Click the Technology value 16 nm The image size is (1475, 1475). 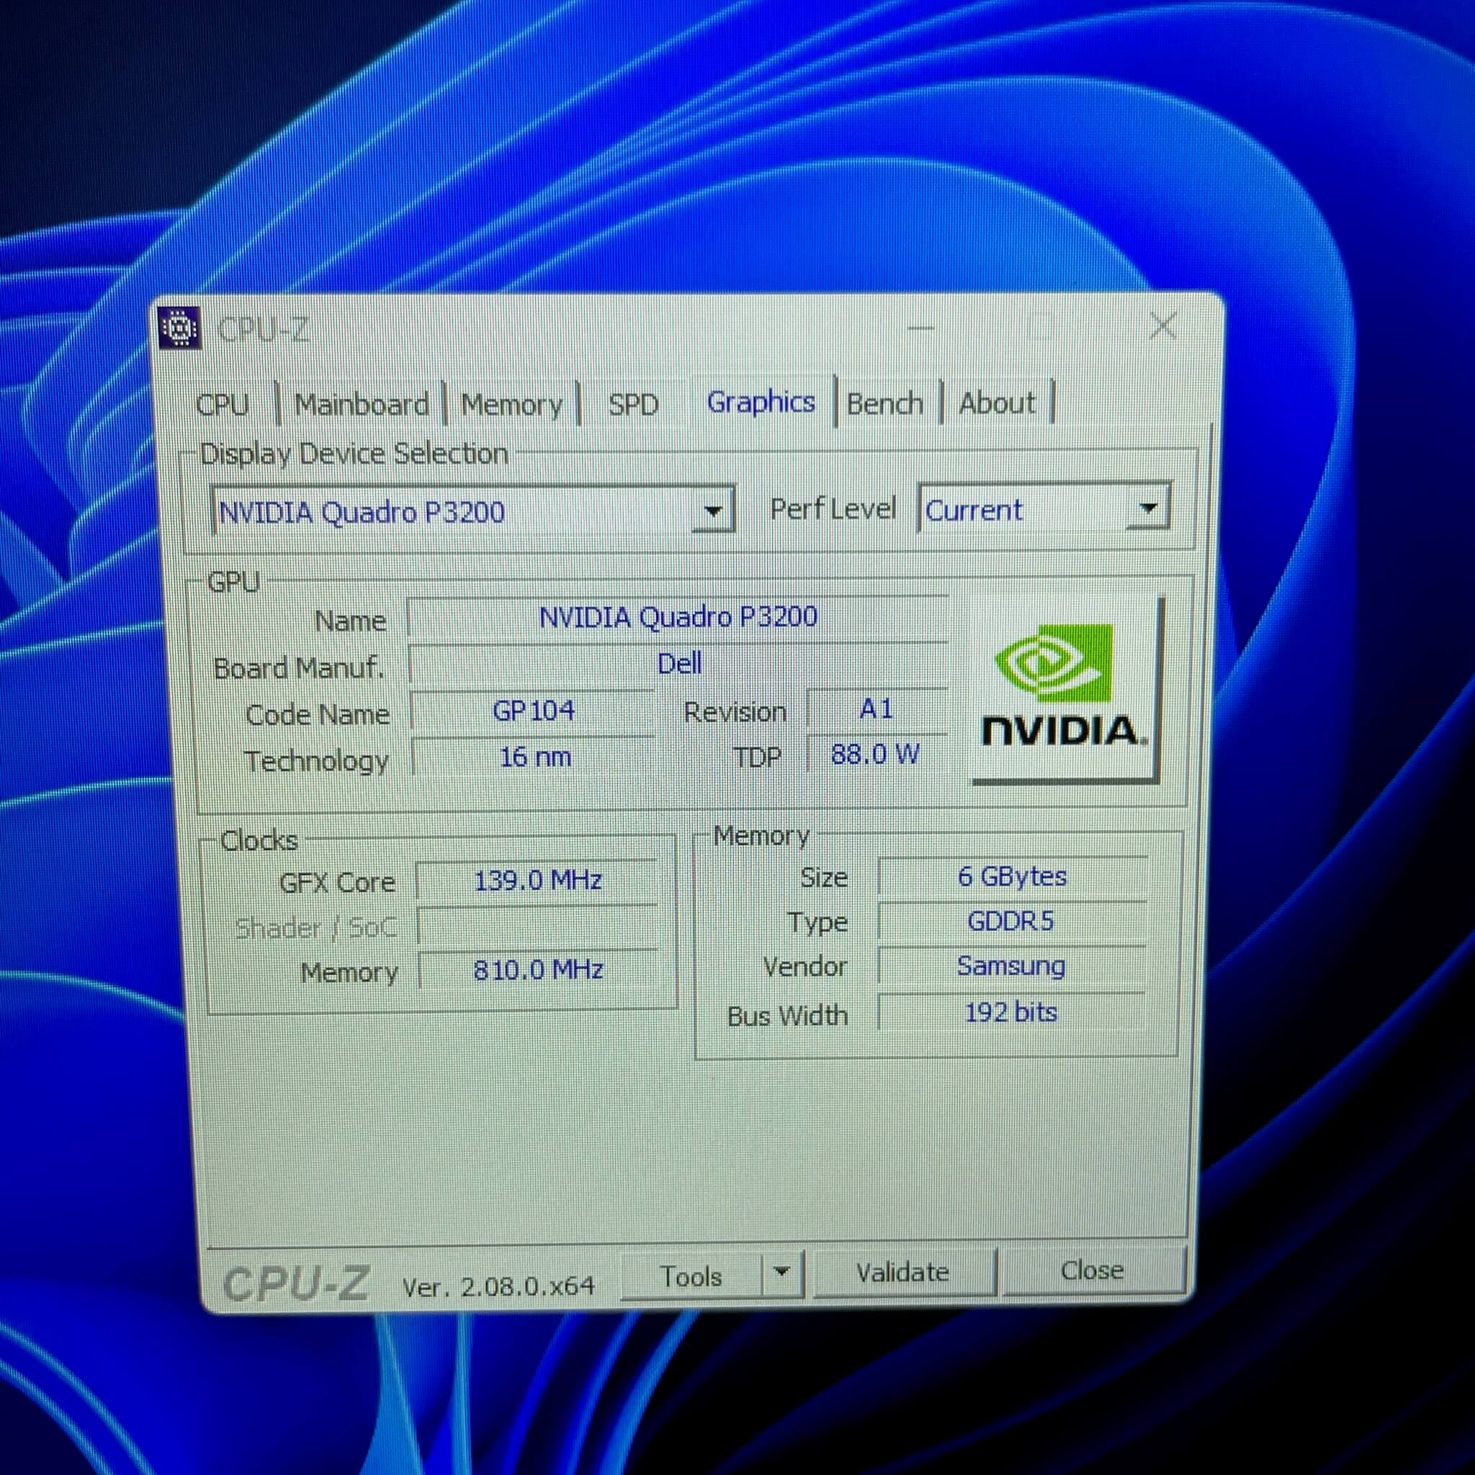tap(534, 758)
